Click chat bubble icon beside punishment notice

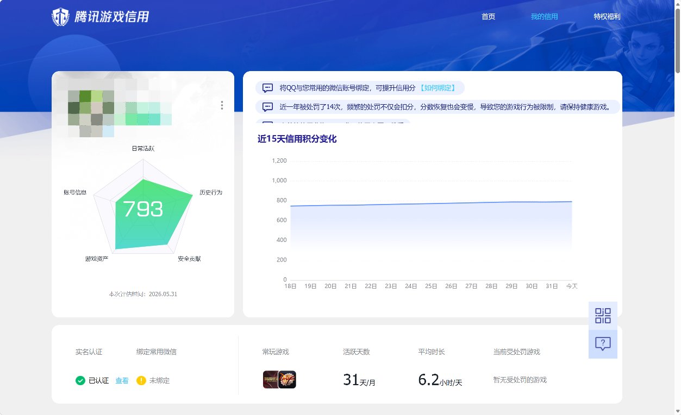click(267, 107)
